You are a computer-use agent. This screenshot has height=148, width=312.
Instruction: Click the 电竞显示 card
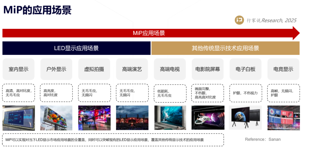click(283, 69)
